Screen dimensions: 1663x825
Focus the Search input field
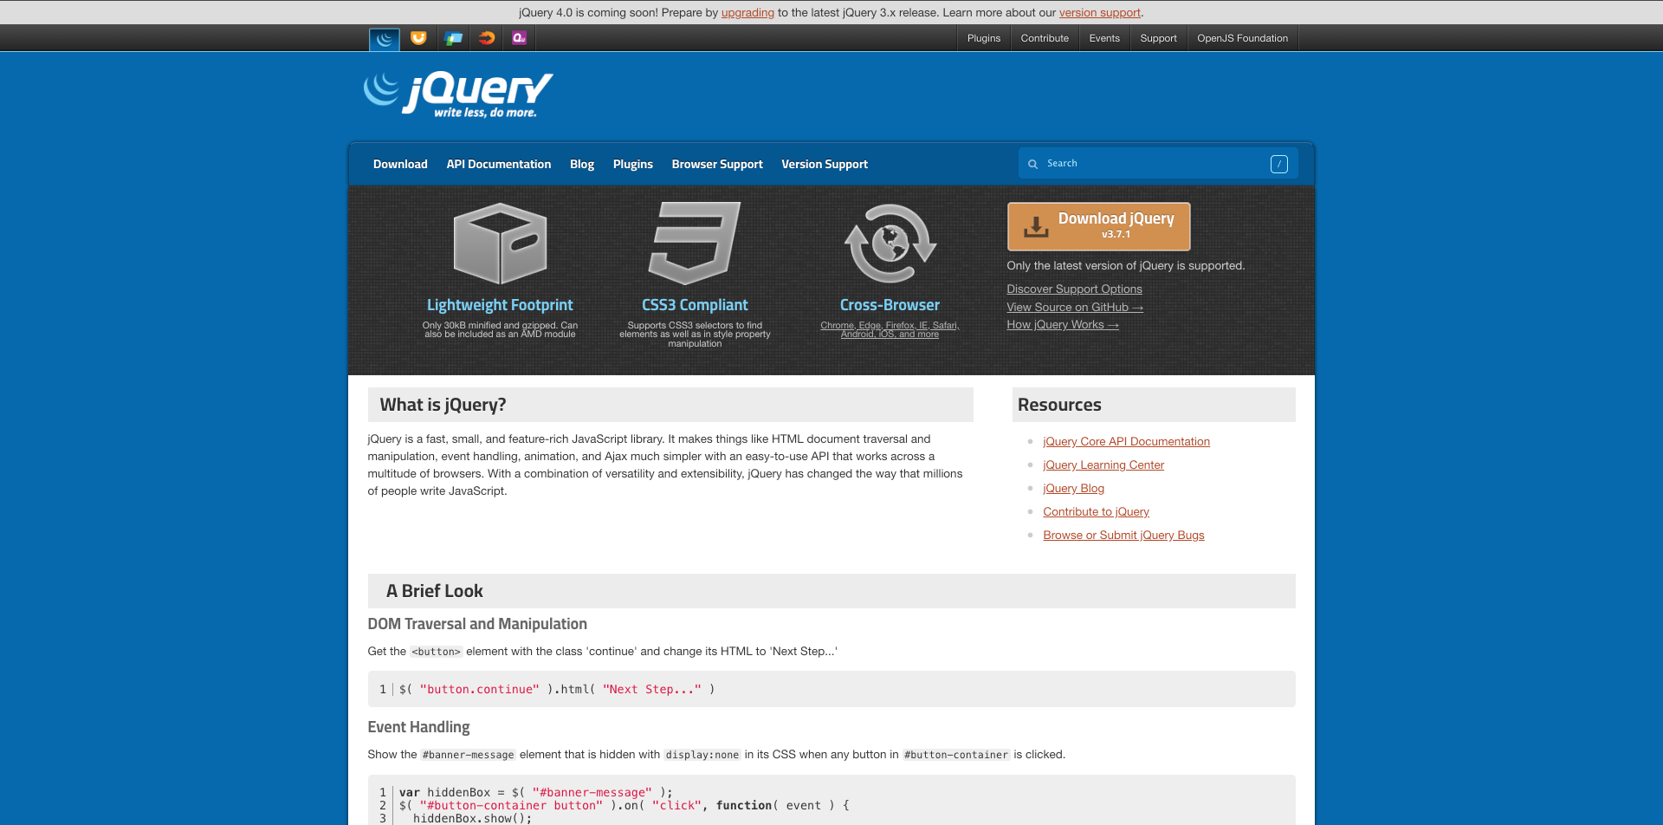pos(1158,164)
